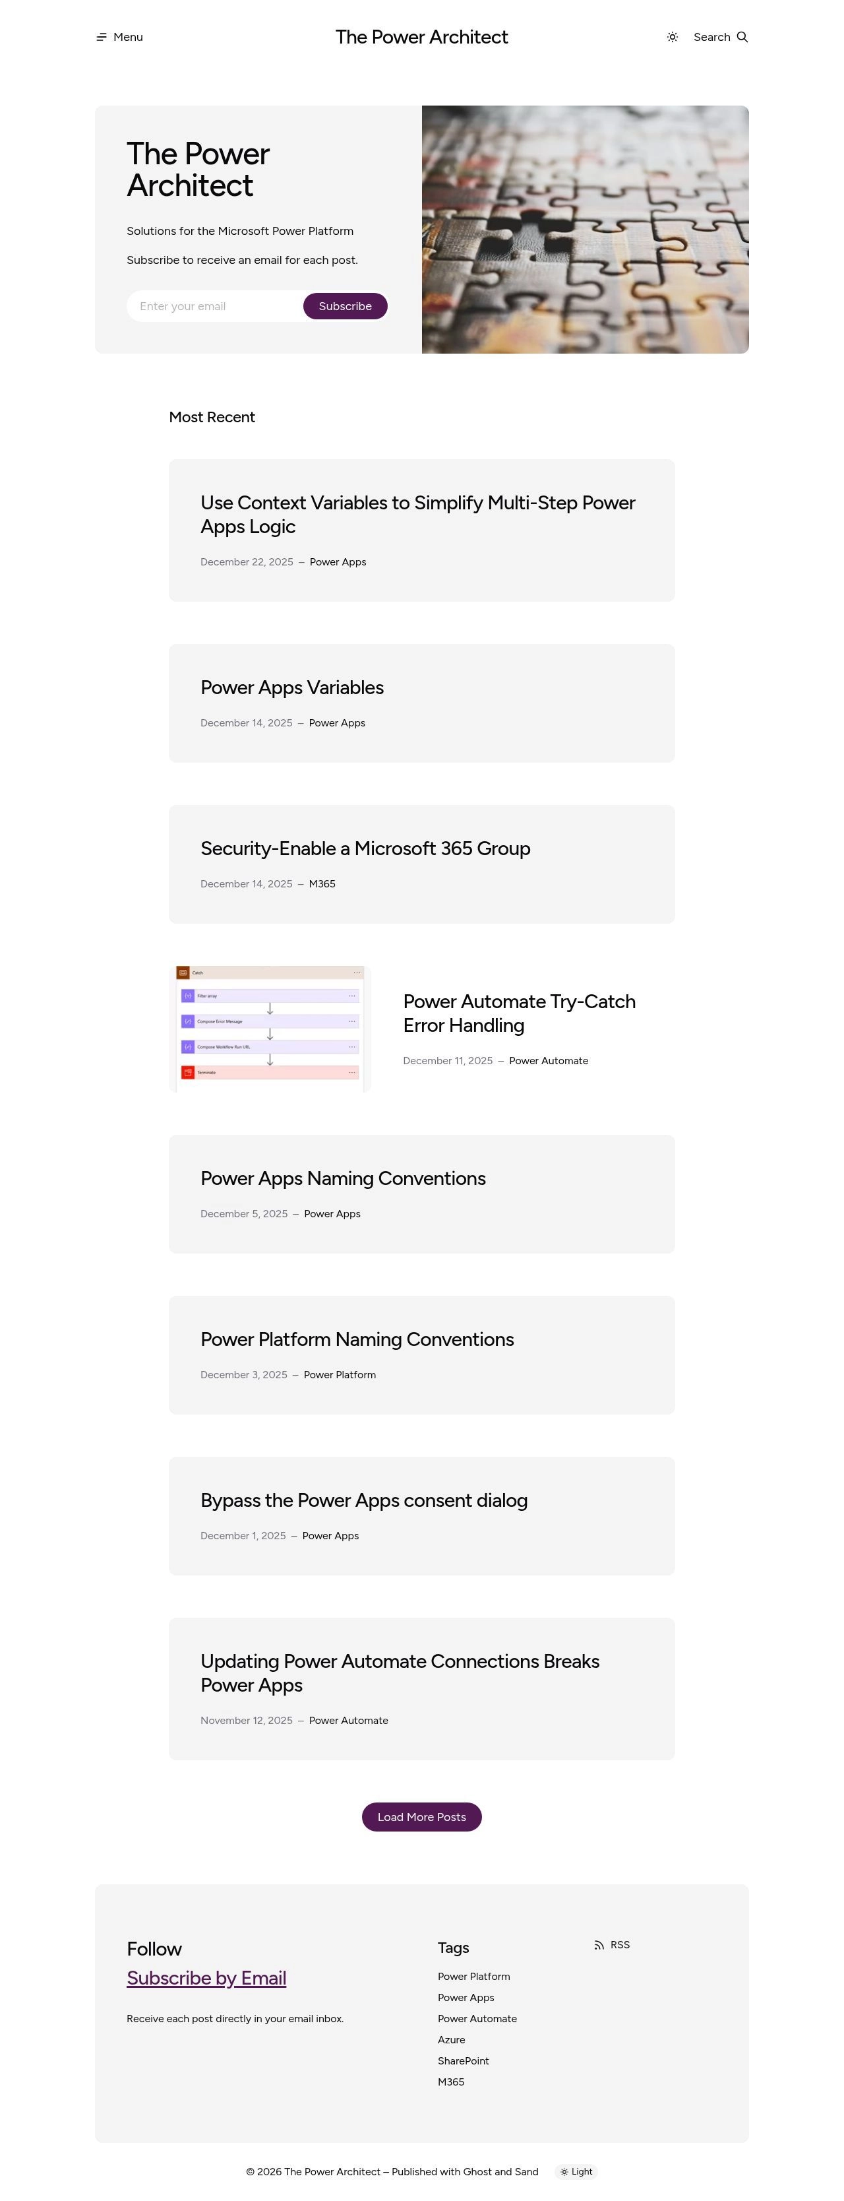The height and width of the screenshot is (2201, 844).
Task: Select the Azure tag in footer
Action: 451,2039
